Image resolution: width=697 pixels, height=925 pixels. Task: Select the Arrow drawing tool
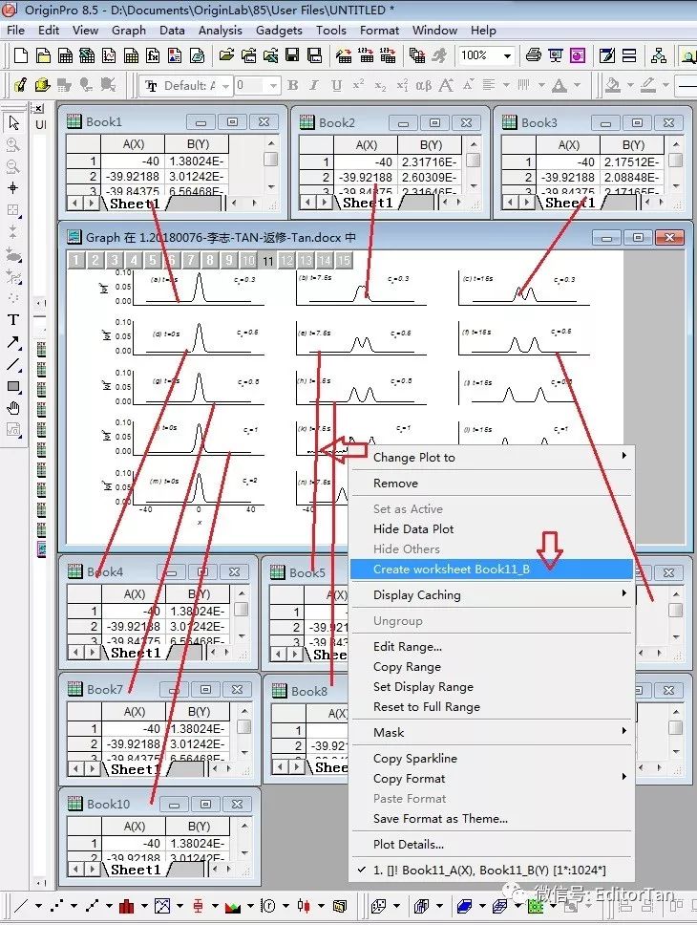click(13, 342)
